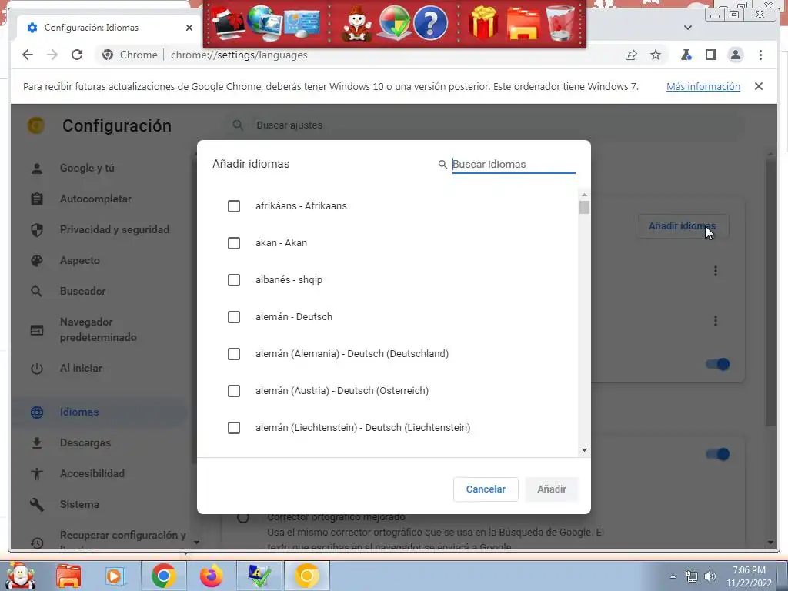Share this page via share icon

coord(631,55)
